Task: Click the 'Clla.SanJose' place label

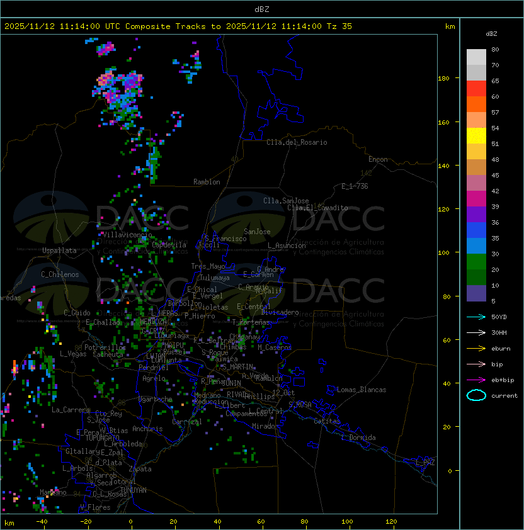Action: pyautogui.click(x=286, y=201)
